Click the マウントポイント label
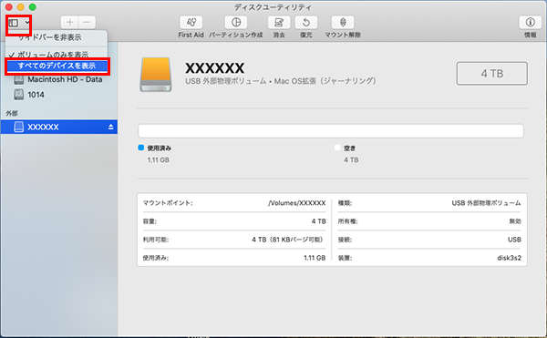This screenshot has width=547, height=338. (168, 203)
